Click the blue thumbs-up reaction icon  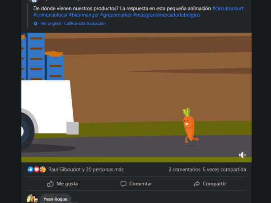(x=30, y=170)
